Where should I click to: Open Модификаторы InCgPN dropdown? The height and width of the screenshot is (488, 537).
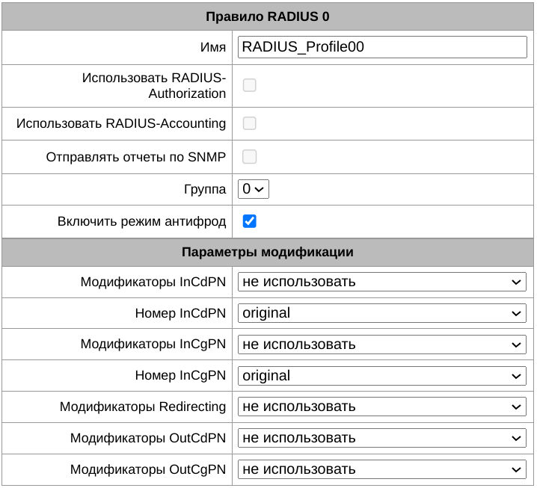tap(381, 345)
